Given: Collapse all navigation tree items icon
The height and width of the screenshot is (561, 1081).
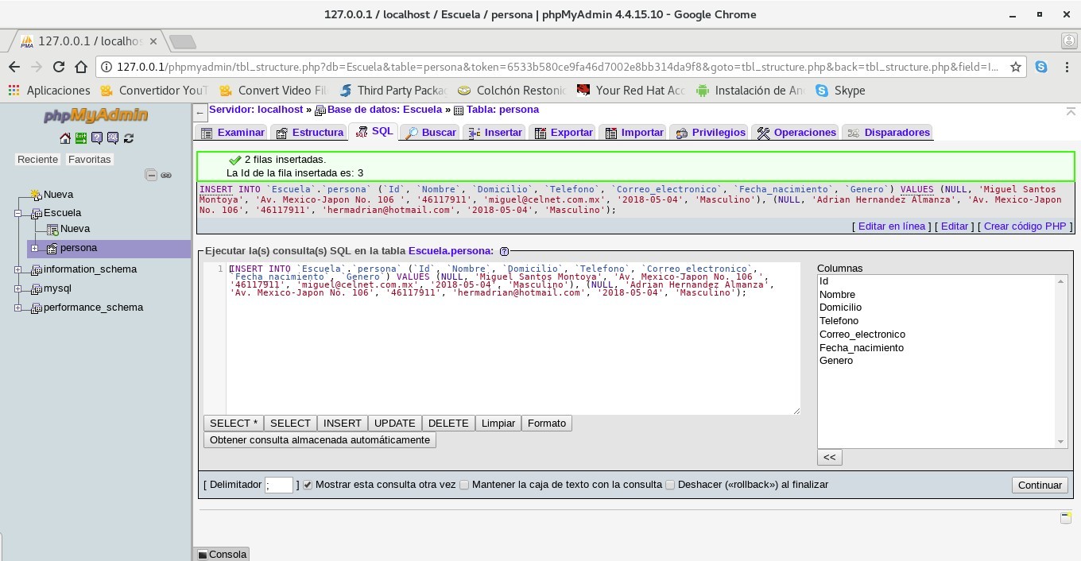Looking at the screenshot, I should click(151, 175).
